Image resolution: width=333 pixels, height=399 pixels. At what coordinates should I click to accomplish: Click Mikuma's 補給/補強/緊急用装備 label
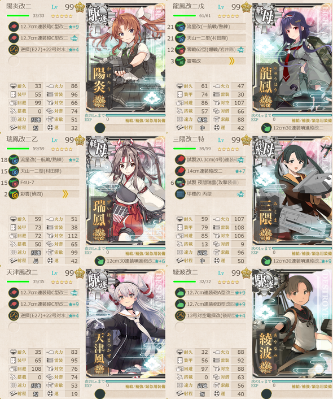coord(312,253)
